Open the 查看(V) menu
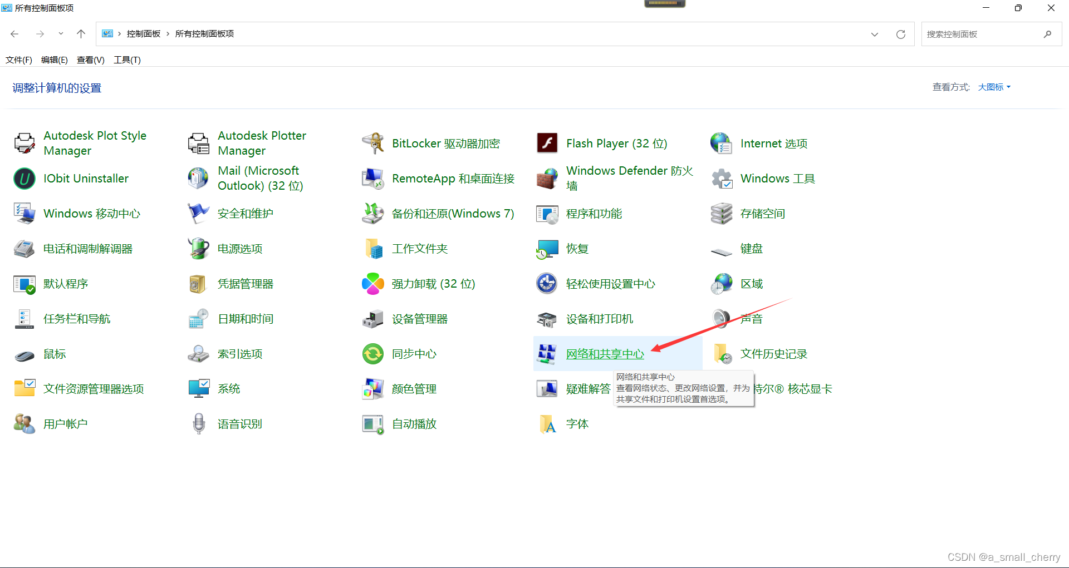Image resolution: width=1069 pixels, height=568 pixels. coord(91,60)
